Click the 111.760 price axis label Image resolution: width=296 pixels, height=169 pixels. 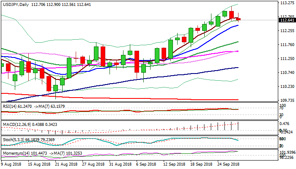click(287, 45)
